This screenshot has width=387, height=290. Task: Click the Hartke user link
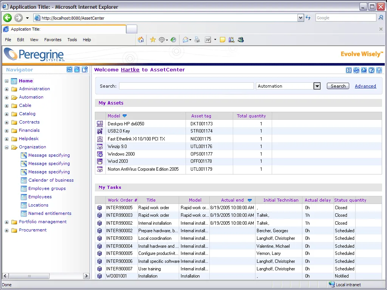(130, 70)
